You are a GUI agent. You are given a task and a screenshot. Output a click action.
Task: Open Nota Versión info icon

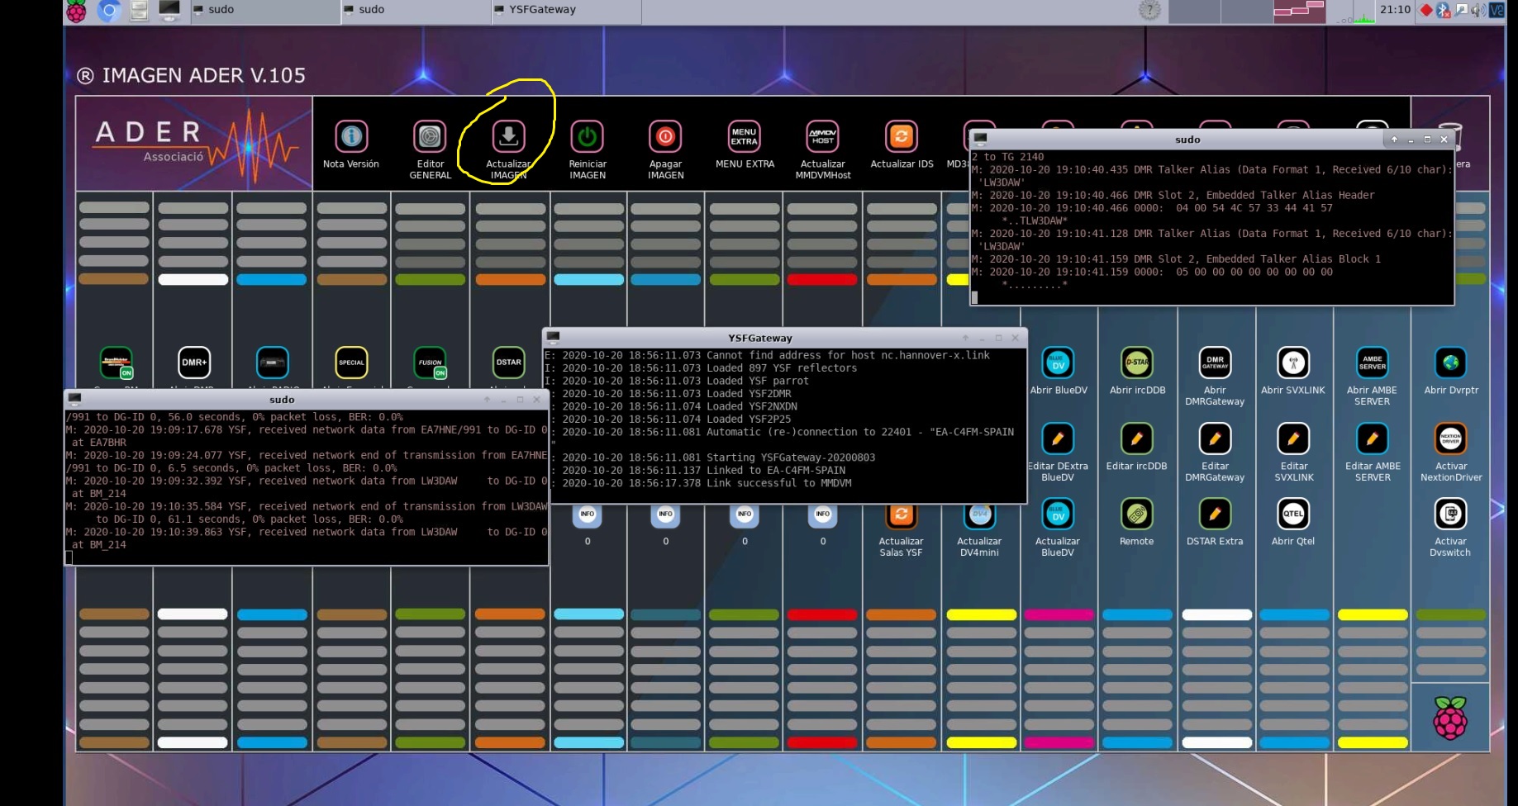[351, 137]
